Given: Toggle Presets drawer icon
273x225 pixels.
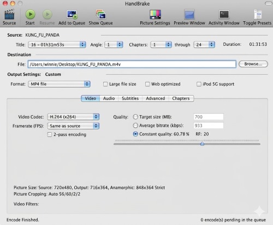Looking at the screenshot, I should (258, 14).
